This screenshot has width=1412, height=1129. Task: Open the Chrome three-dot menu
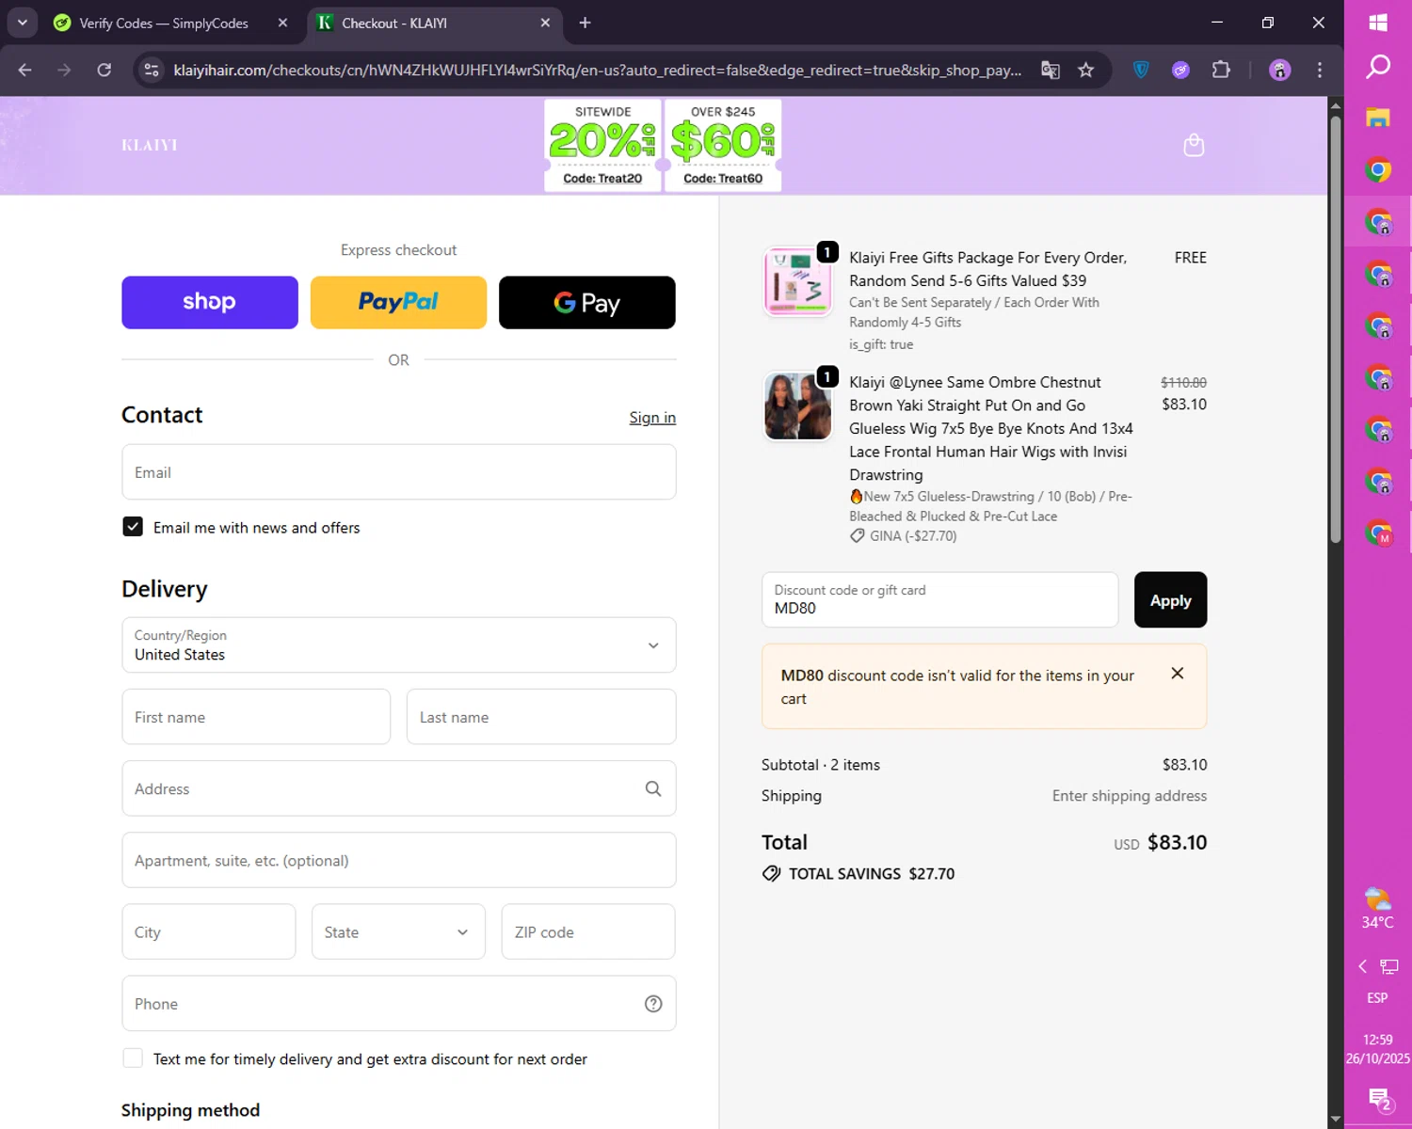coord(1320,70)
